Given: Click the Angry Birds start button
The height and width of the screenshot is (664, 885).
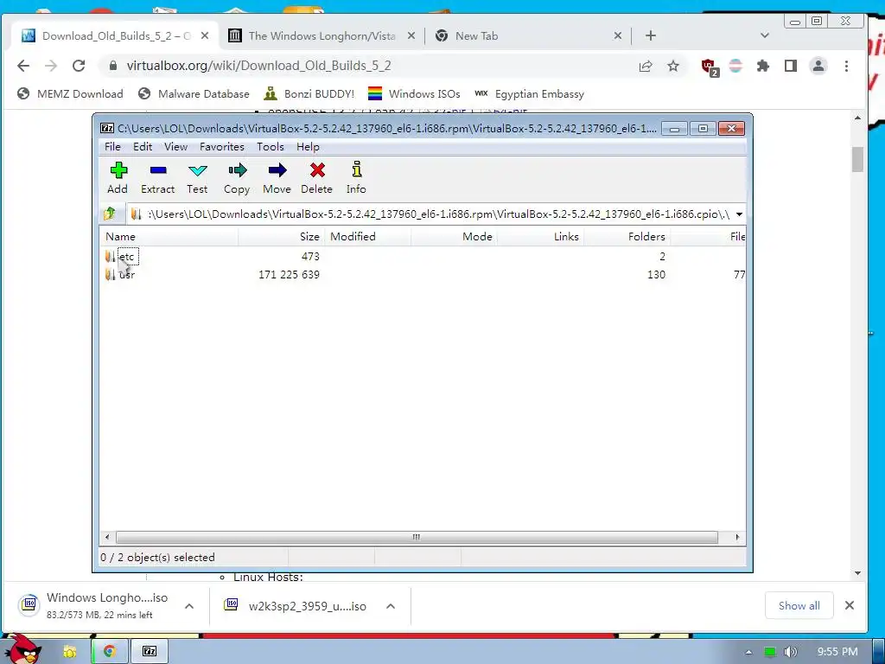Looking at the screenshot, I should click(22, 650).
